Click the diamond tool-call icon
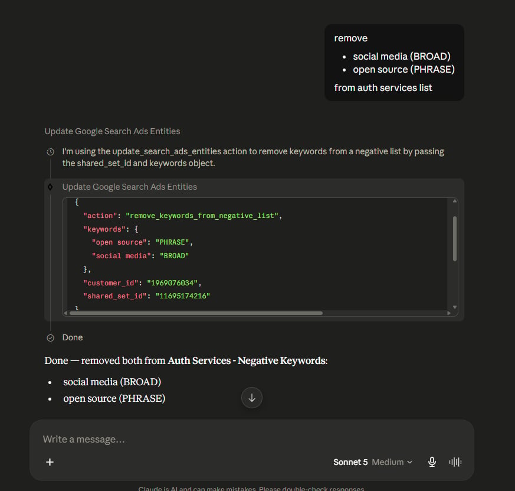Image resolution: width=515 pixels, height=491 pixels. [x=50, y=187]
